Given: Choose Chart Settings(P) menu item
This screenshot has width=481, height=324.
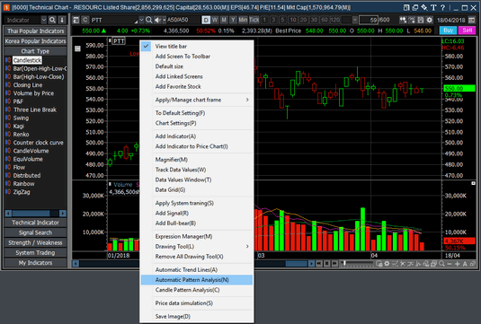Looking at the screenshot, I should tap(197, 123).
